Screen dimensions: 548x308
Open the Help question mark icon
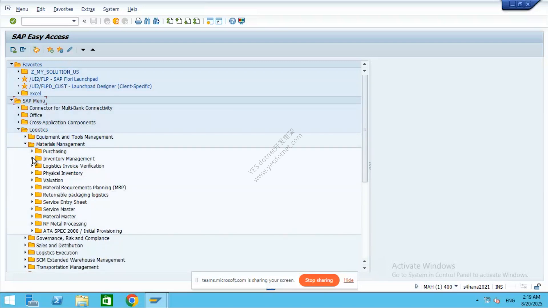pos(233,21)
